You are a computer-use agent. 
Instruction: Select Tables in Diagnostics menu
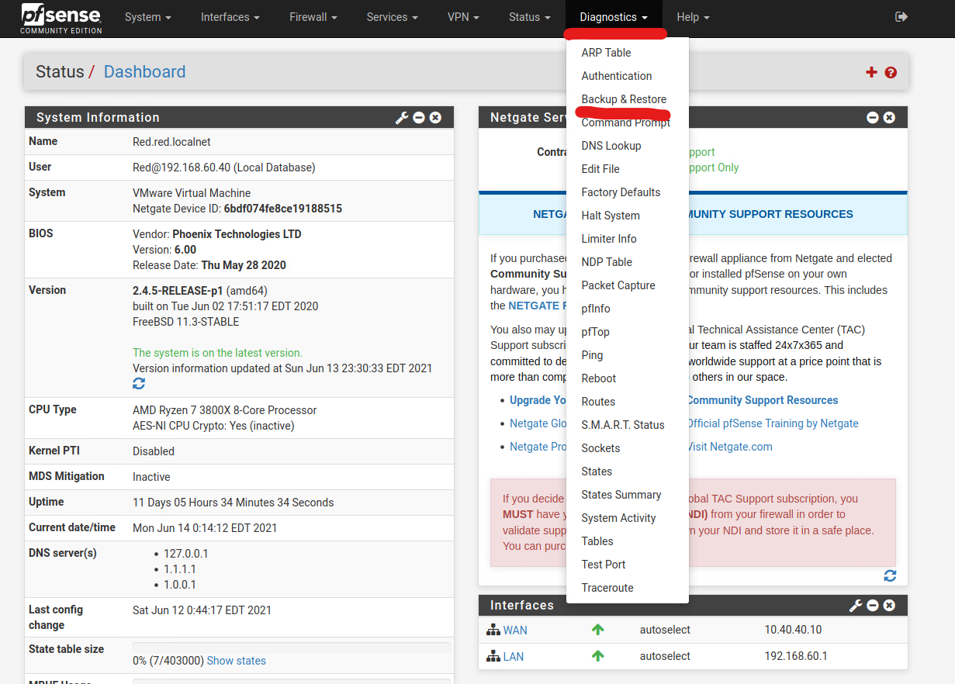click(597, 541)
